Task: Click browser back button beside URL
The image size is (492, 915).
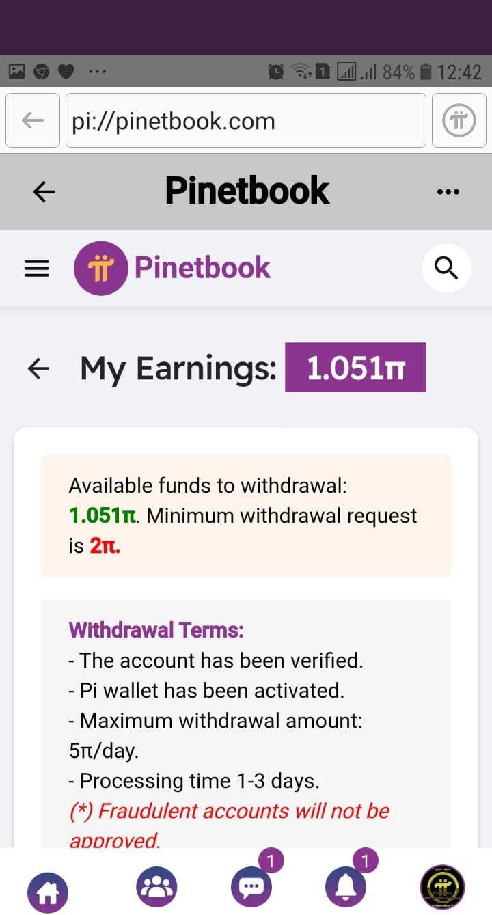Action: click(33, 121)
